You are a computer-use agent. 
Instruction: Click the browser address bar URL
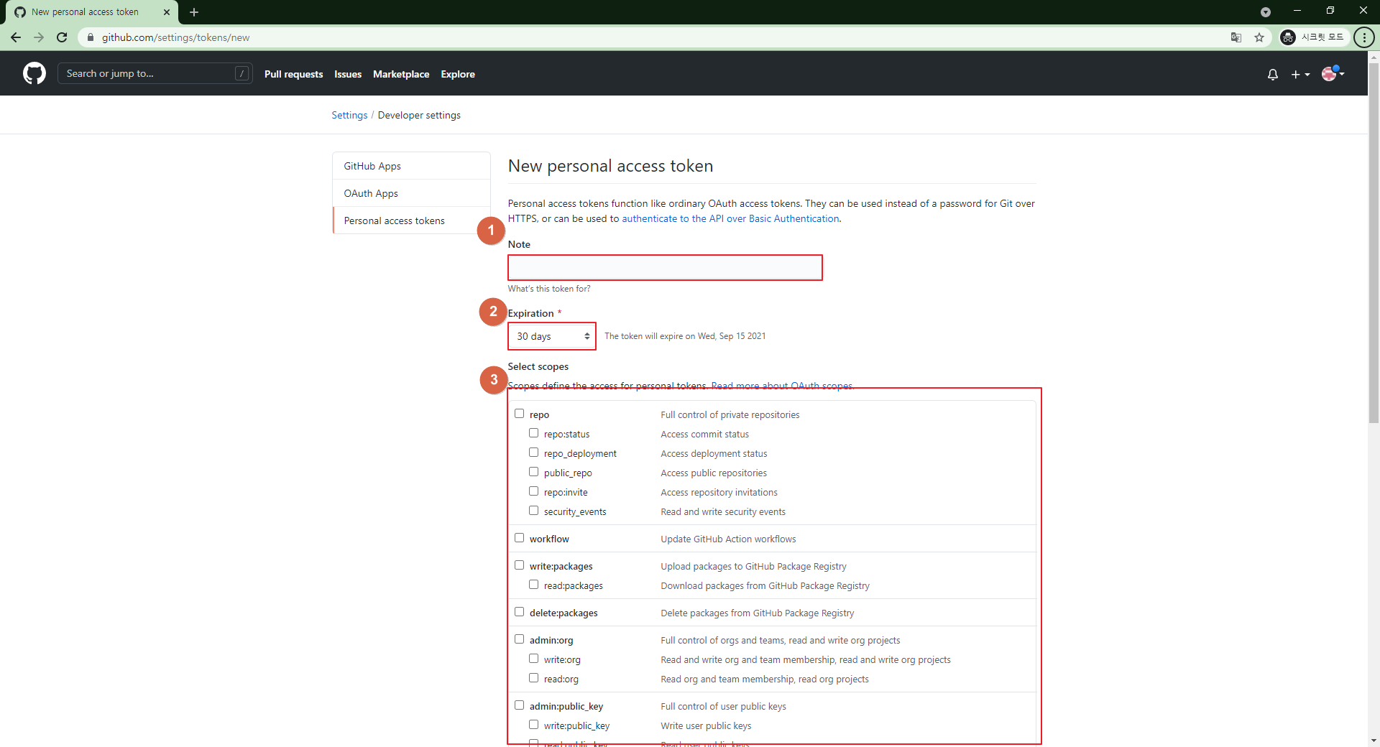coord(176,37)
